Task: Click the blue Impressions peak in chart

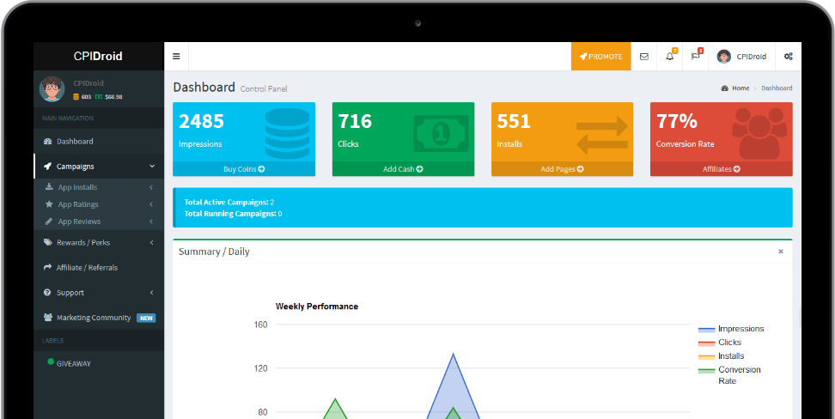Action: point(454,354)
